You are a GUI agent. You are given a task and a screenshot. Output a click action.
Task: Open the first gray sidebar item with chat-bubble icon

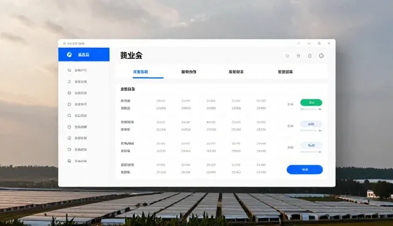tap(77, 71)
